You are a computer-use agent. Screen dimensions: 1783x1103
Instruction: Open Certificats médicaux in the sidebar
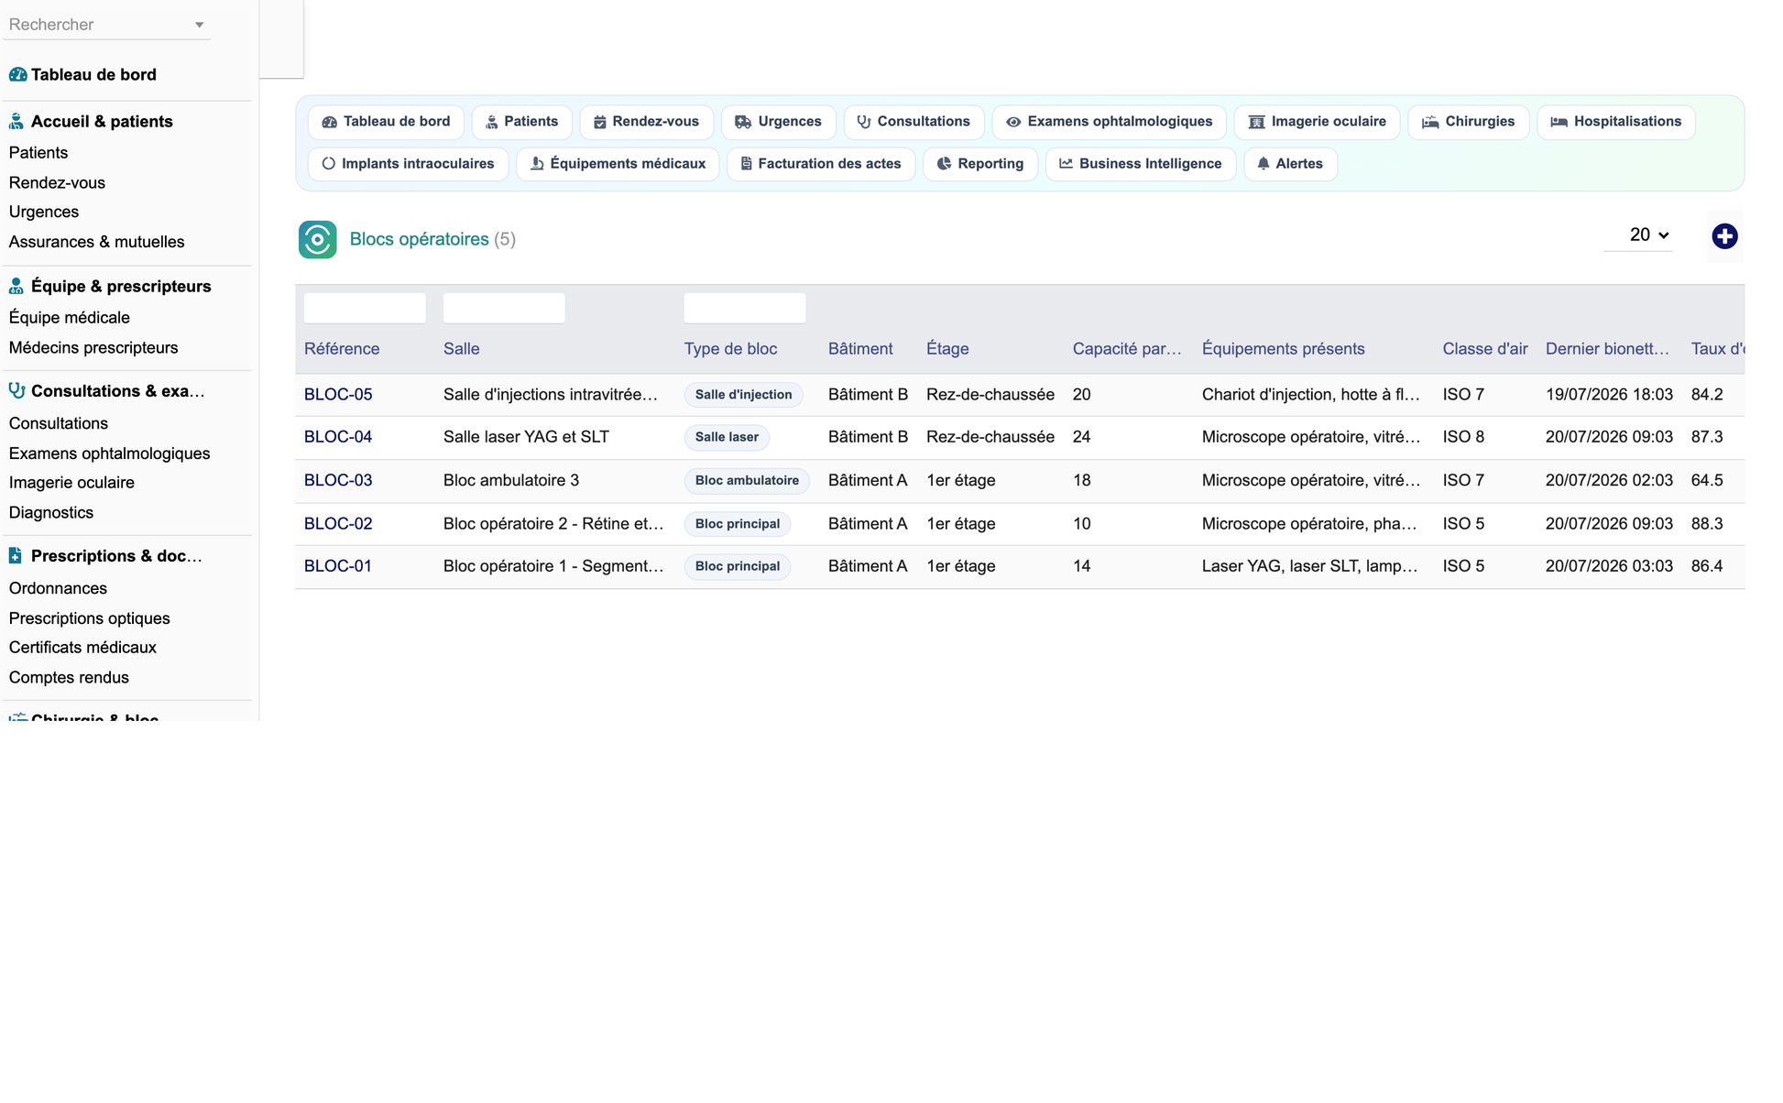click(82, 648)
